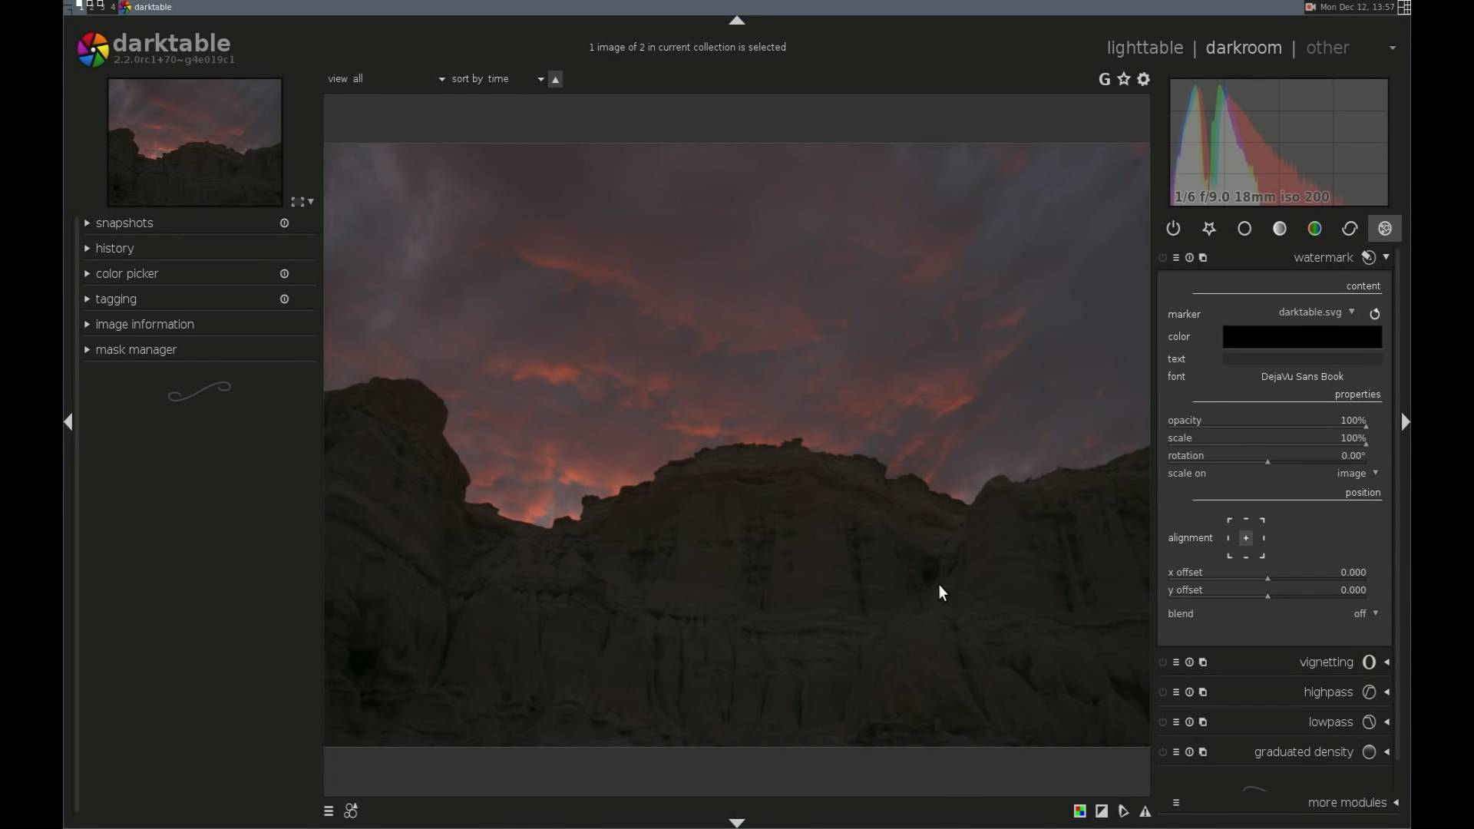Expand the more modules list
Image resolution: width=1474 pixels, height=829 pixels.
[x=1347, y=802]
